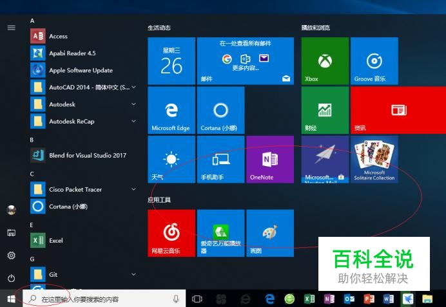Jump to letter E group header
The image size is (446, 307).
click(32, 225)
